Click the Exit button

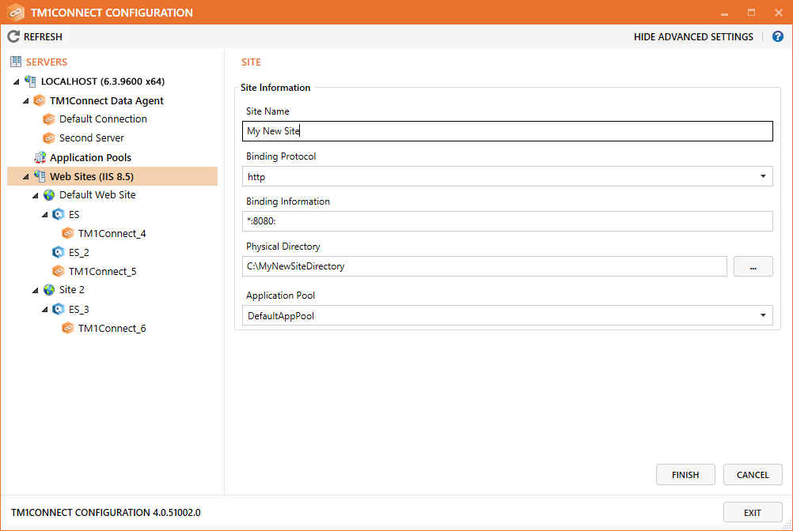click(x=753, y=512)
